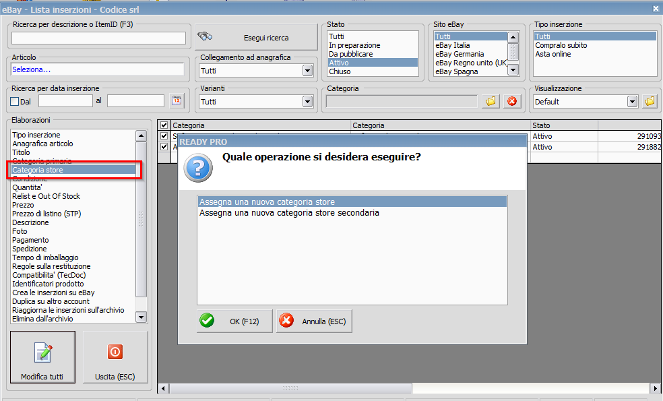Viewport: 663px width, 401px height.
Task: Select Anagrafica articolo in Elaborazioni
Action: (73, 144)
